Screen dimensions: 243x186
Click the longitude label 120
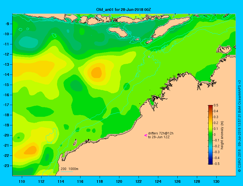(119, 181)
